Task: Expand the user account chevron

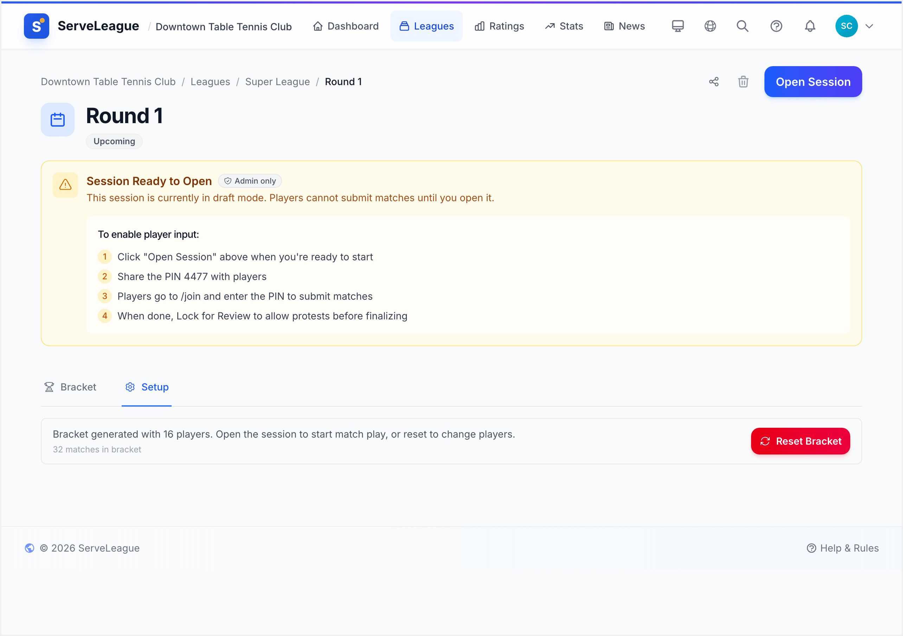Action: [x=869, y=26]
